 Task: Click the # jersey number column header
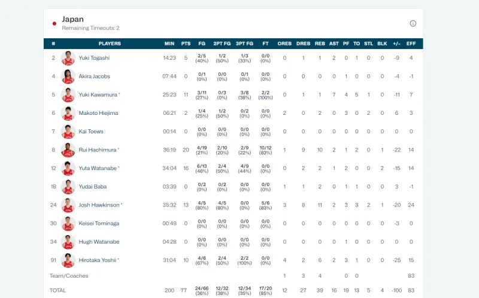pyautogui.click(x=53, y=44)
